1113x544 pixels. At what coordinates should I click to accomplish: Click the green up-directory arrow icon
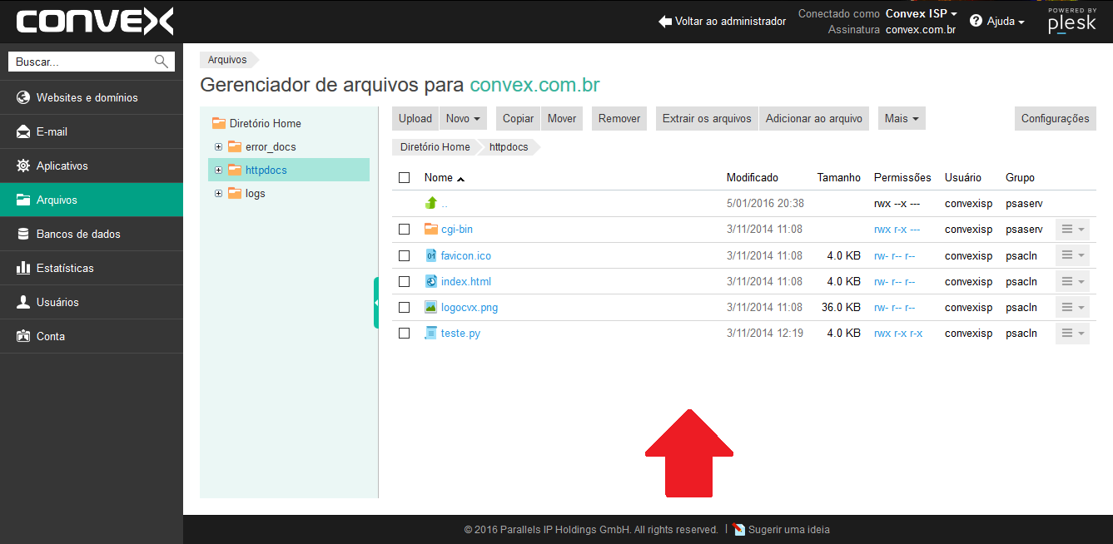[x=430, y=203]
